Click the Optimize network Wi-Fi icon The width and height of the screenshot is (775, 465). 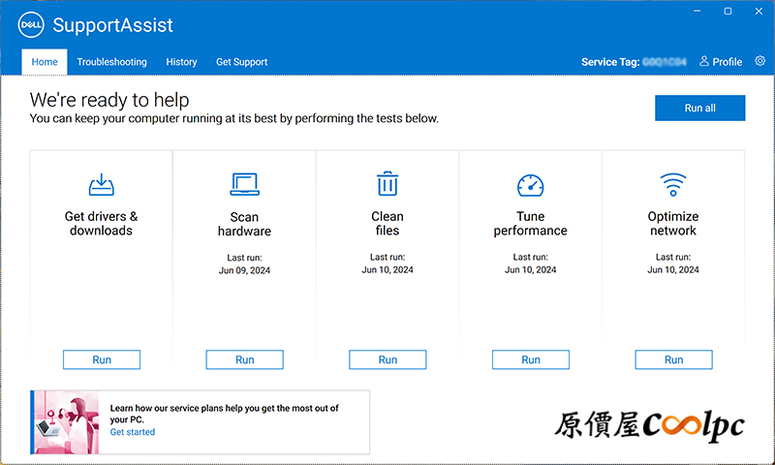click(673, 184)
